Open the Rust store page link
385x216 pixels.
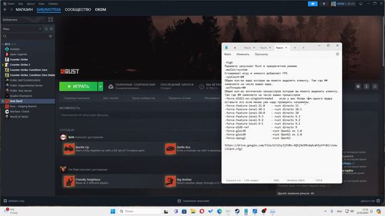tap(76, 98)
